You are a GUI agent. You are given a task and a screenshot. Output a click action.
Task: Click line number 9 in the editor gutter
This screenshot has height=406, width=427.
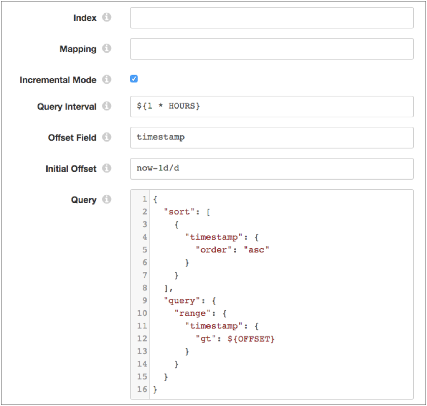145,300
